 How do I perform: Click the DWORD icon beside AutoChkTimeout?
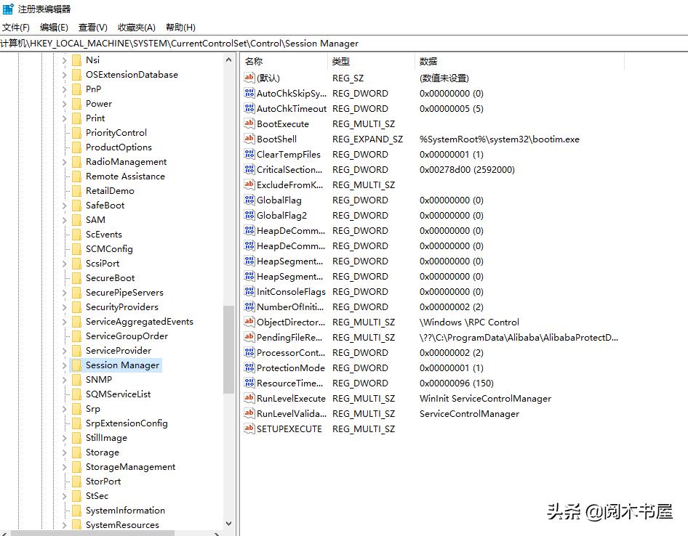249,108
